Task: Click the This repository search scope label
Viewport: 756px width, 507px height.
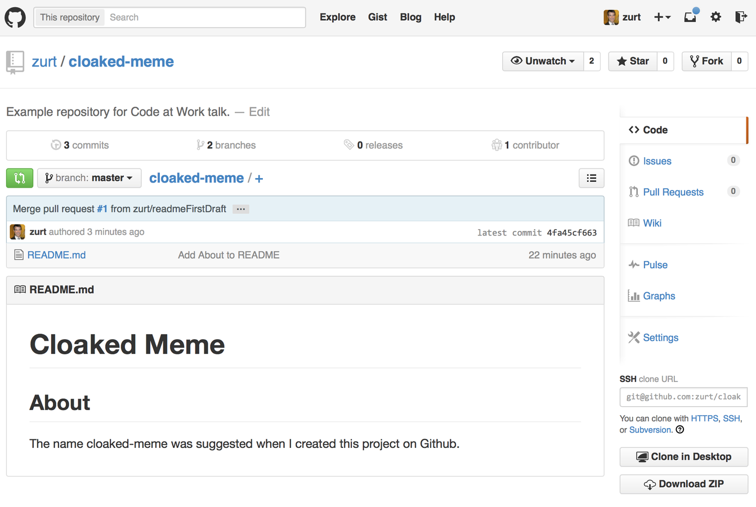Action: click(x=70, y=17)
